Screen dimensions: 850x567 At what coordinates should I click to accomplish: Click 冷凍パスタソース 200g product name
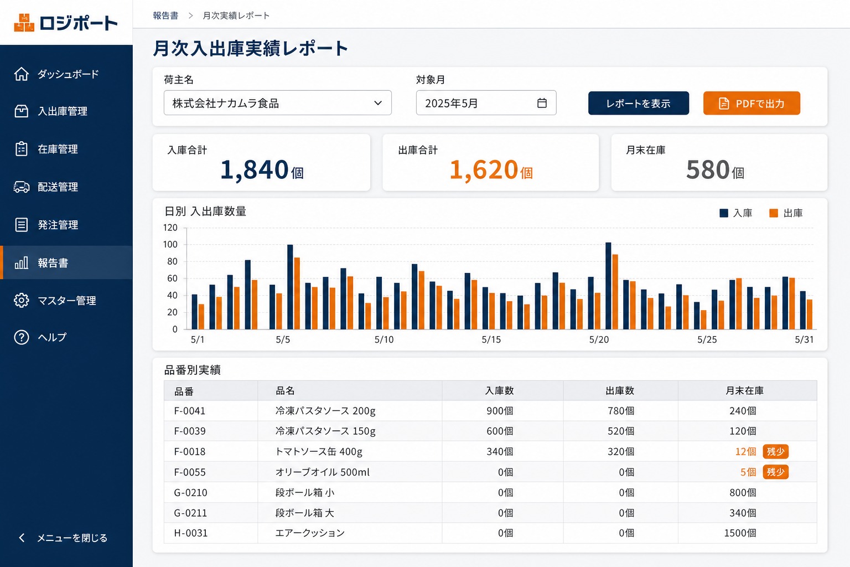pyautogui.click(x=325, y=411)
